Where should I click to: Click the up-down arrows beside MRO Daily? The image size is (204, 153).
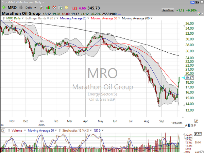click(4, 18)
